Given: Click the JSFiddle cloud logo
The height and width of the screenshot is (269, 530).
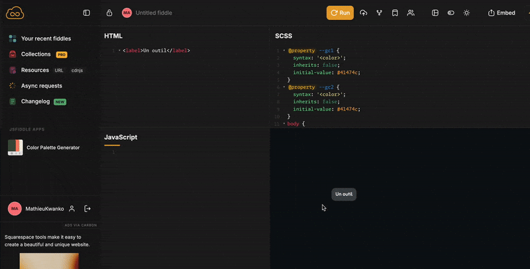Looking at the screenshot, I should pos(14,13).
